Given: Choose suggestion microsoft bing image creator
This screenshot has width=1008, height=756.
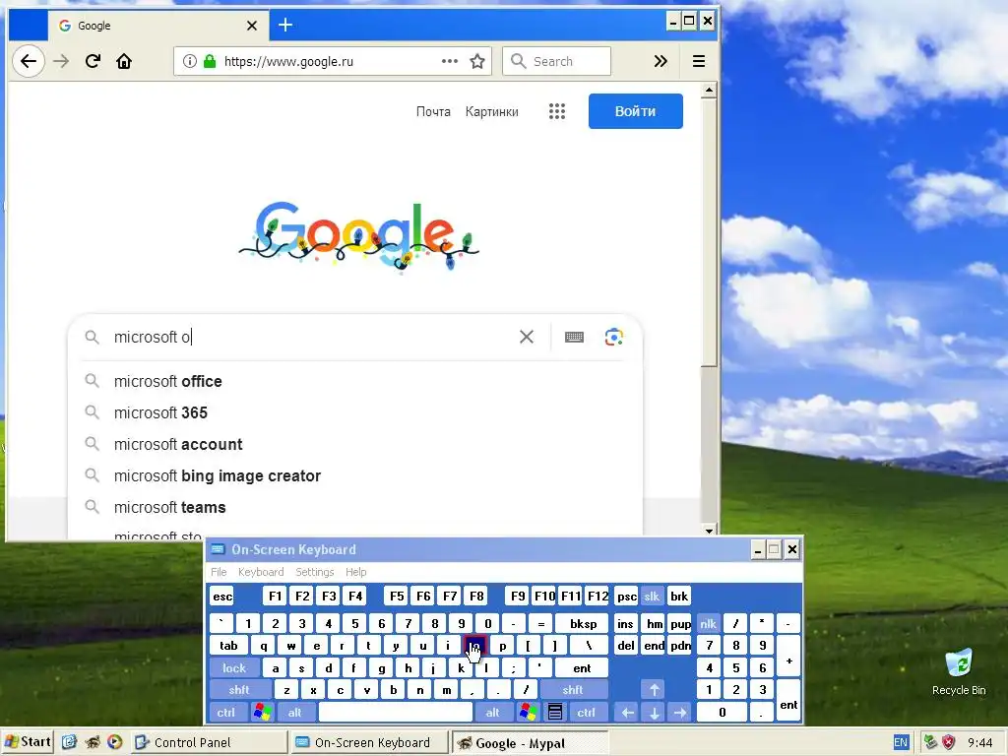Looking at the screenshot, I should pyautogui.click(x=354, y=475).
